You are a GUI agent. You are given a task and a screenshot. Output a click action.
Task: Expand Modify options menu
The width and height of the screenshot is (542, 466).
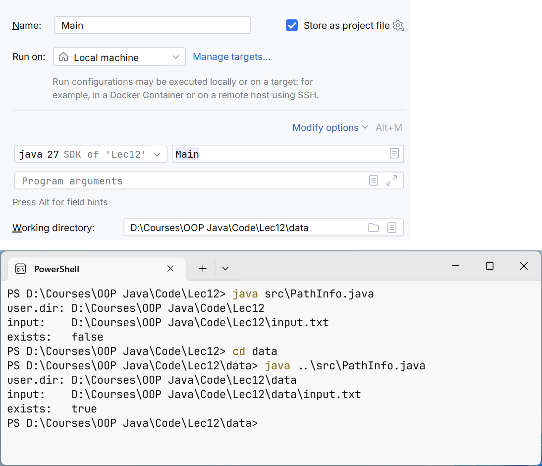point(330,128)
